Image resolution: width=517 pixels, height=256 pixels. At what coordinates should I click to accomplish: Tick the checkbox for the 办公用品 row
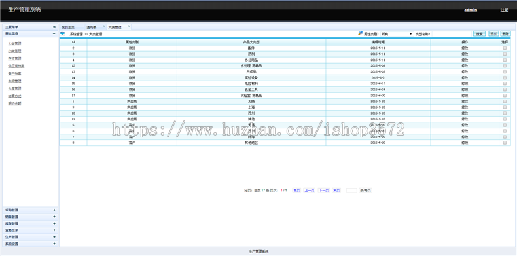pos(505,60)
